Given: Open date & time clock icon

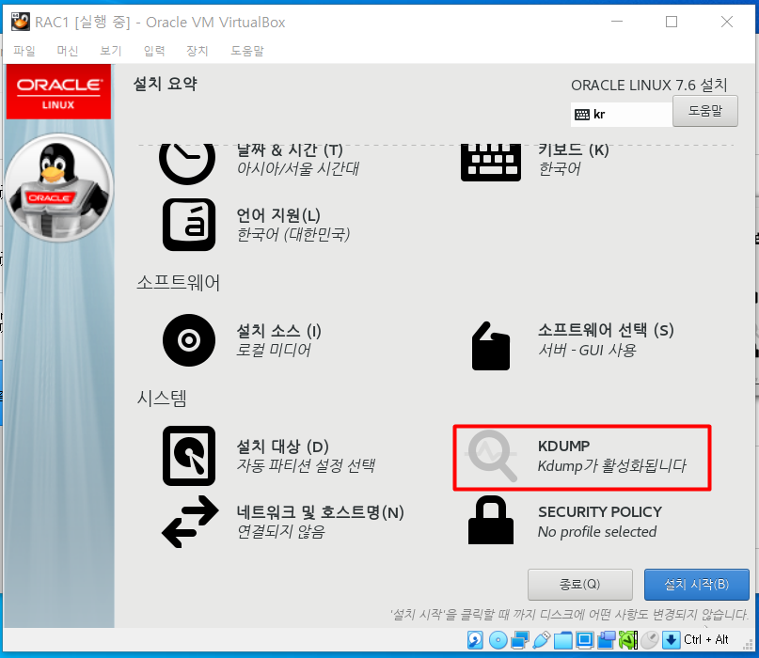Looking at the screenshot, I should coord(187,163).
